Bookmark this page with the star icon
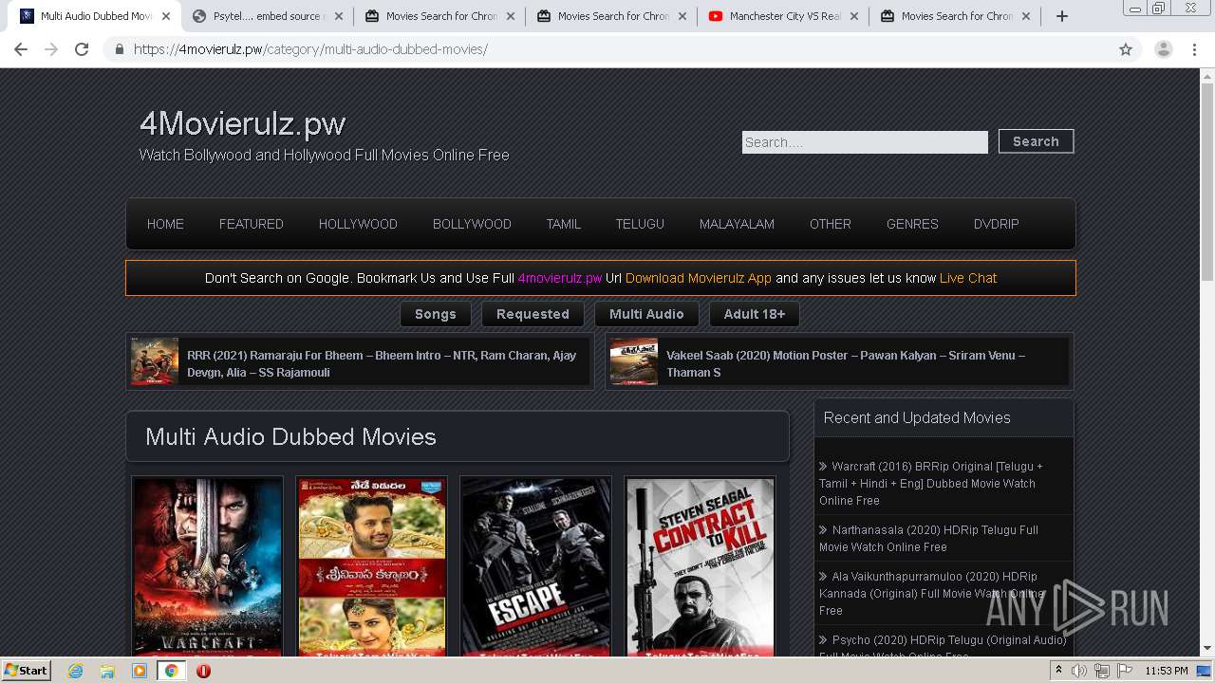1215x683 pixels. click(x=1126, y=49)
